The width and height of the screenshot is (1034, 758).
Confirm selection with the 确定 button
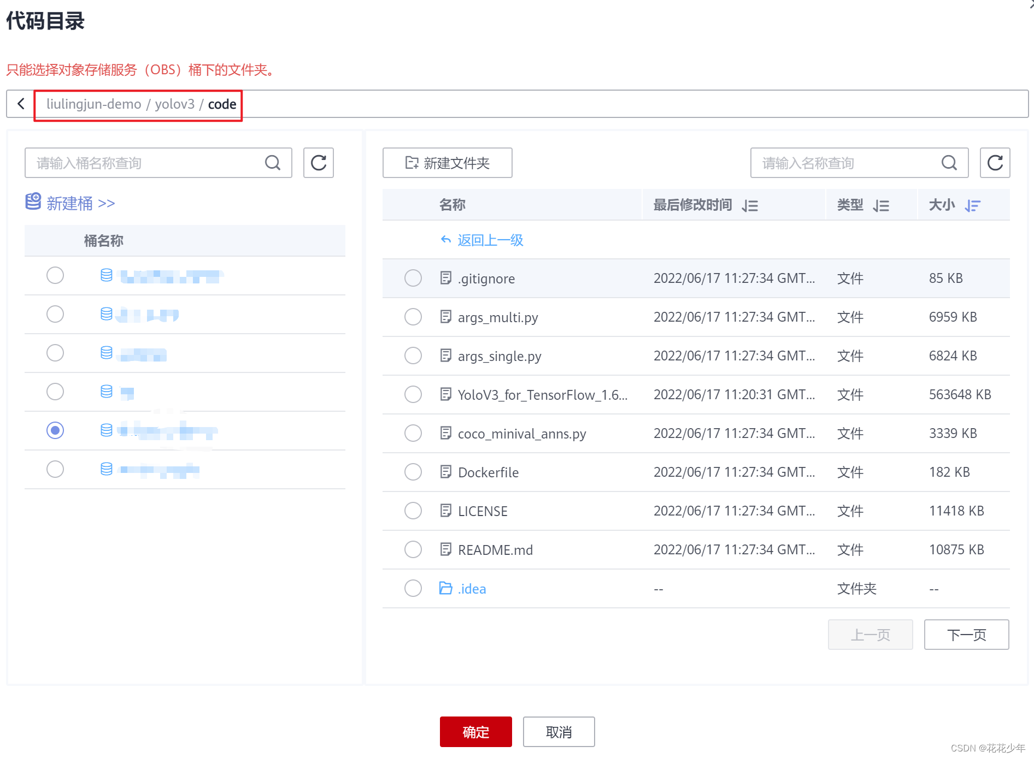pyautogui.click(x=475, y=732)
